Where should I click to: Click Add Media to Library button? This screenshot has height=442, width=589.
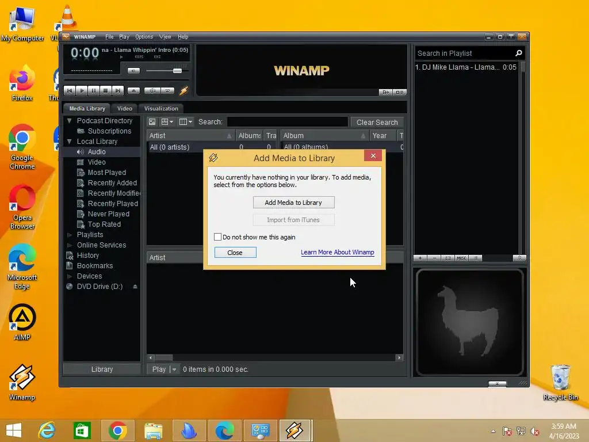pyautogui.click(x=293, y=203)
